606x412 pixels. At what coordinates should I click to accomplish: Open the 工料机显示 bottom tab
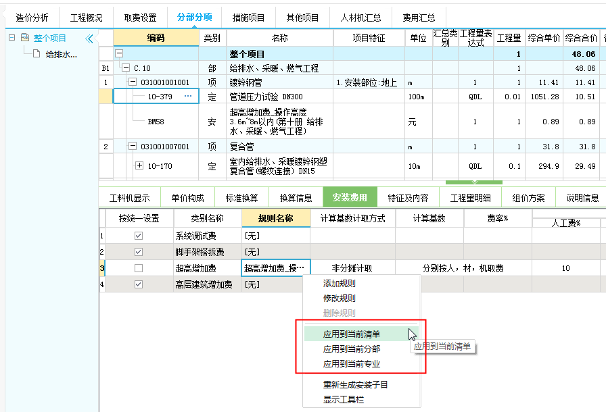(129, 198)
